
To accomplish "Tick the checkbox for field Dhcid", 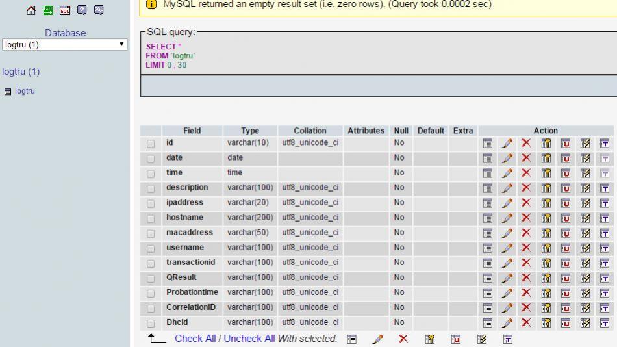I will (x=151, y=324).
